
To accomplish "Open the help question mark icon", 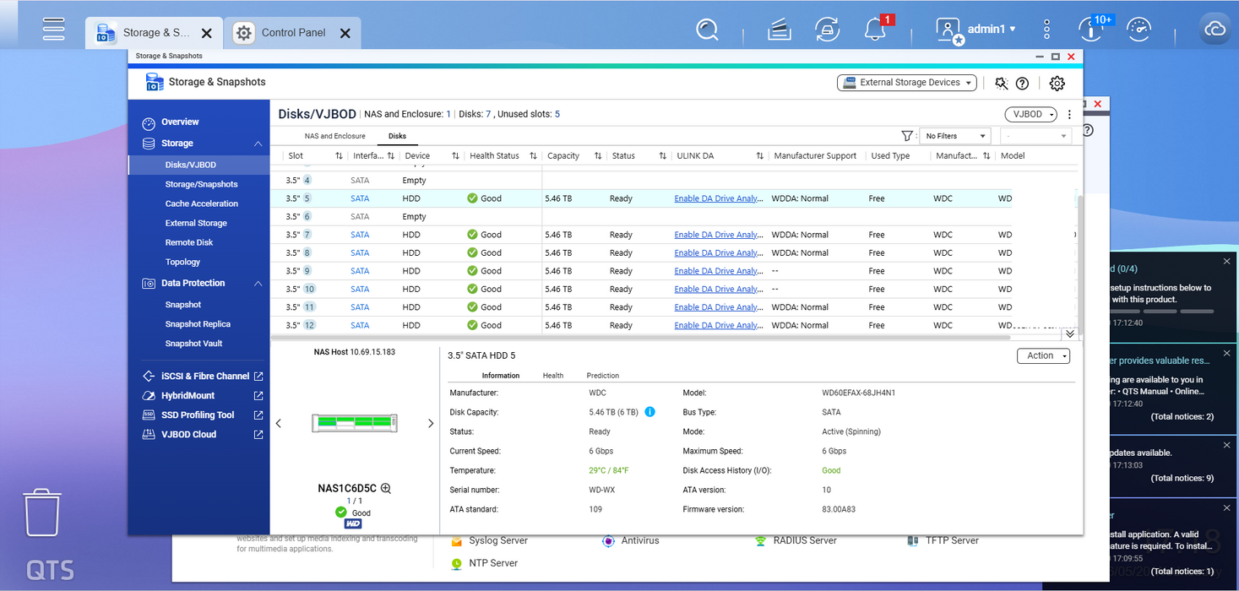I will (x=1022, y=83).
